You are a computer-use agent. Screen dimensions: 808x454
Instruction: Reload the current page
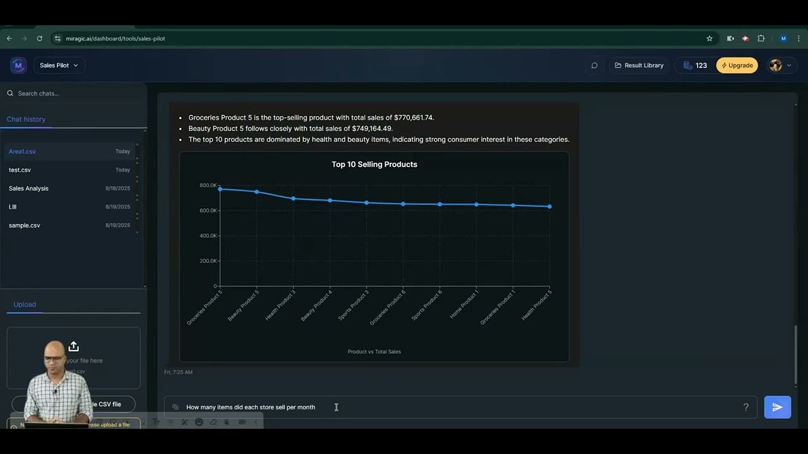tap(40, 38)
